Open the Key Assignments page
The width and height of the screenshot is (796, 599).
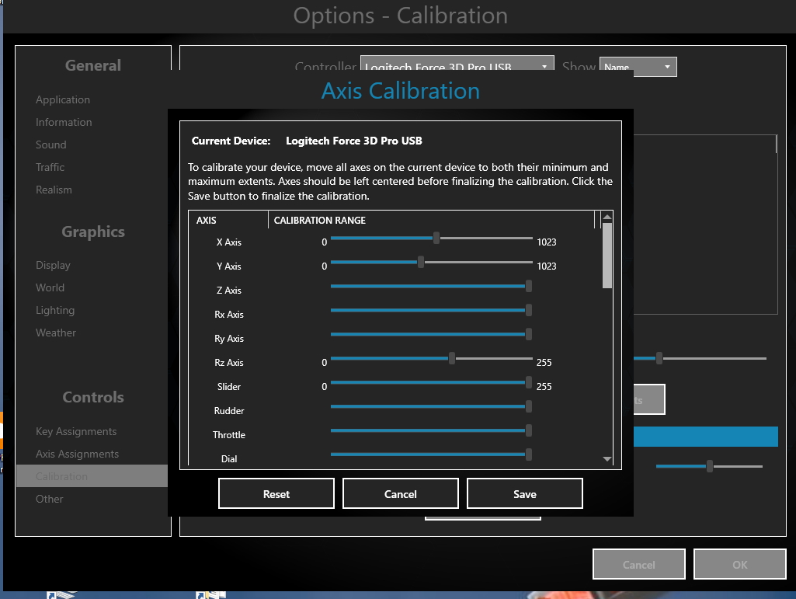pos(76,431)
